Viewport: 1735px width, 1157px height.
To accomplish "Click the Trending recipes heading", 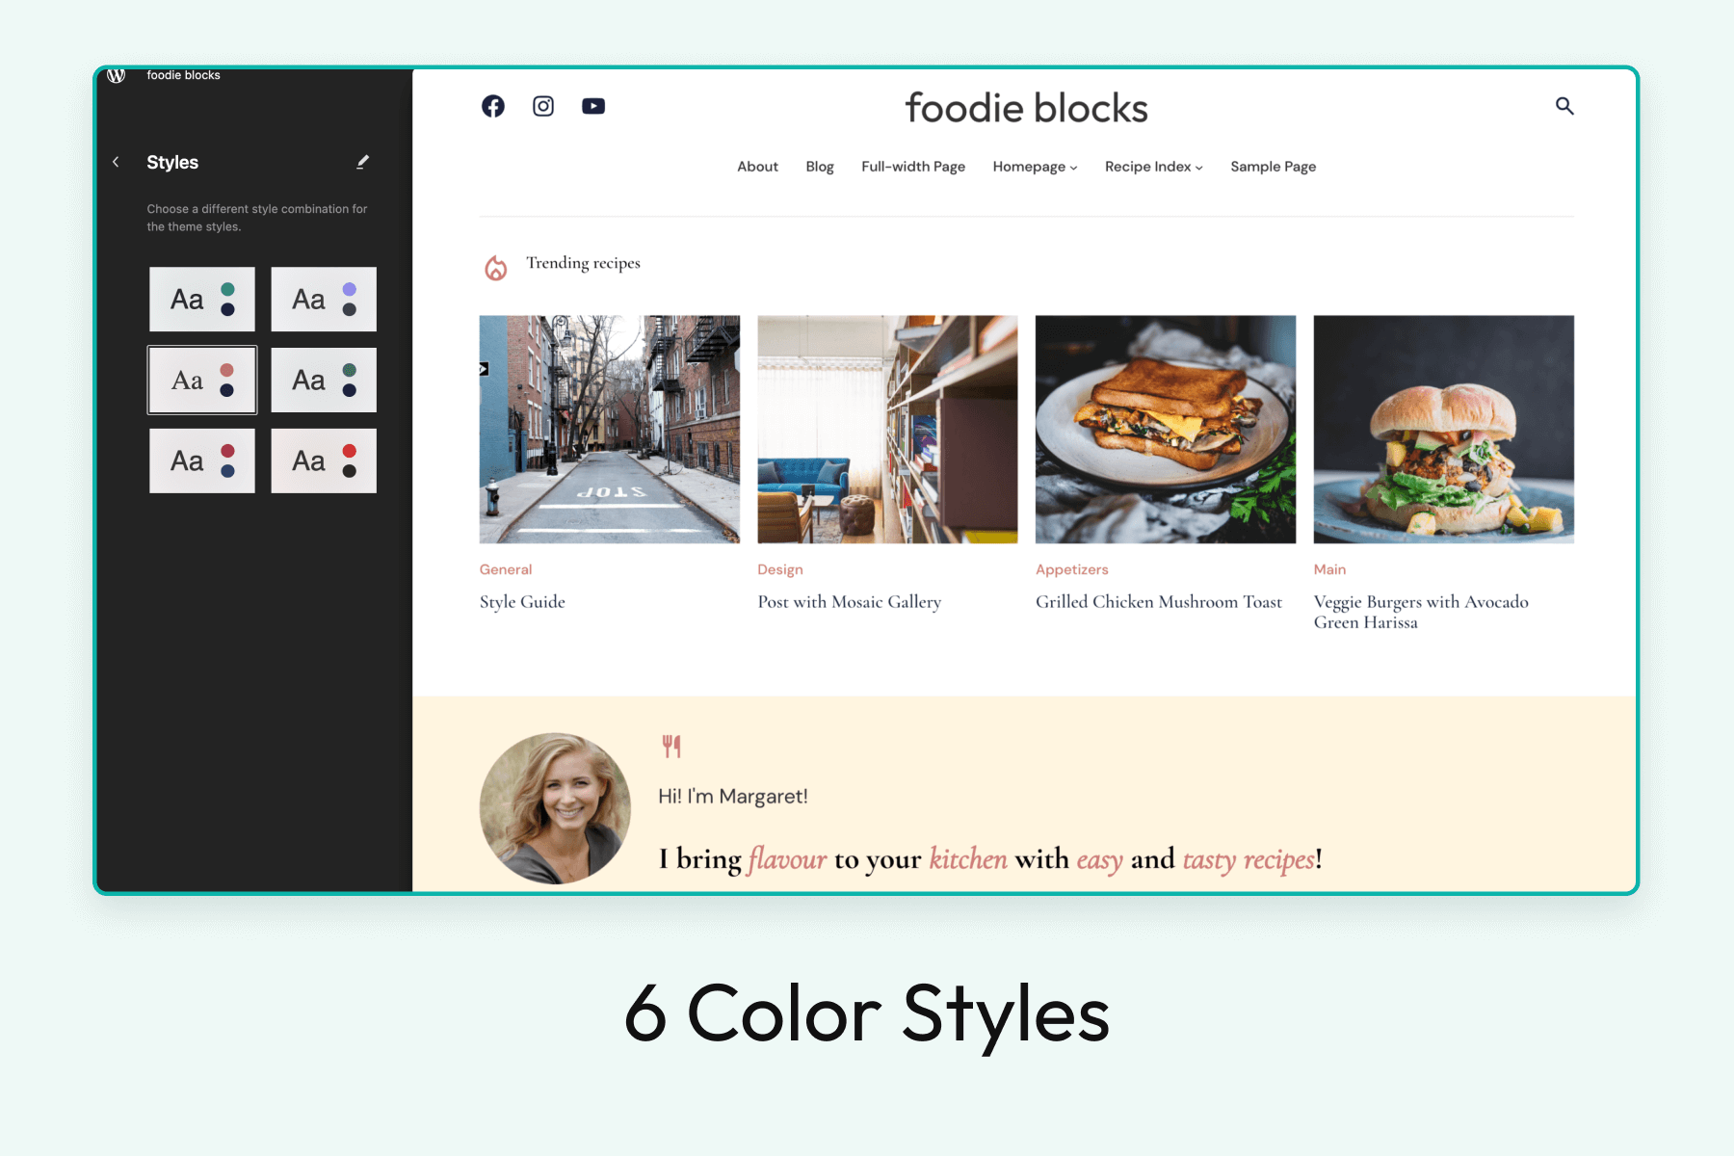I will point(583,263).
